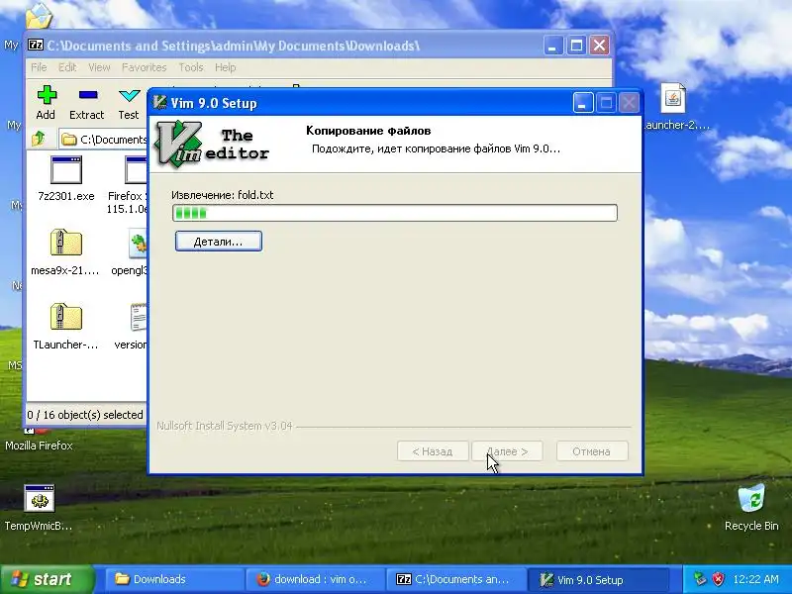This screenshot has width=792, height=594.
Task: Open the Edit menu in 7-Zip
Action: [x=67, y=67]
